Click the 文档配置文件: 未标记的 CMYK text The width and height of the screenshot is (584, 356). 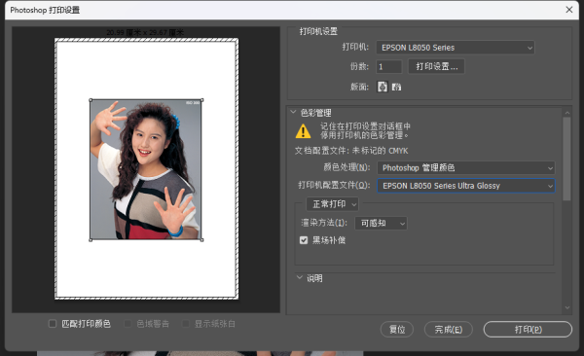[x=351, y=151]
